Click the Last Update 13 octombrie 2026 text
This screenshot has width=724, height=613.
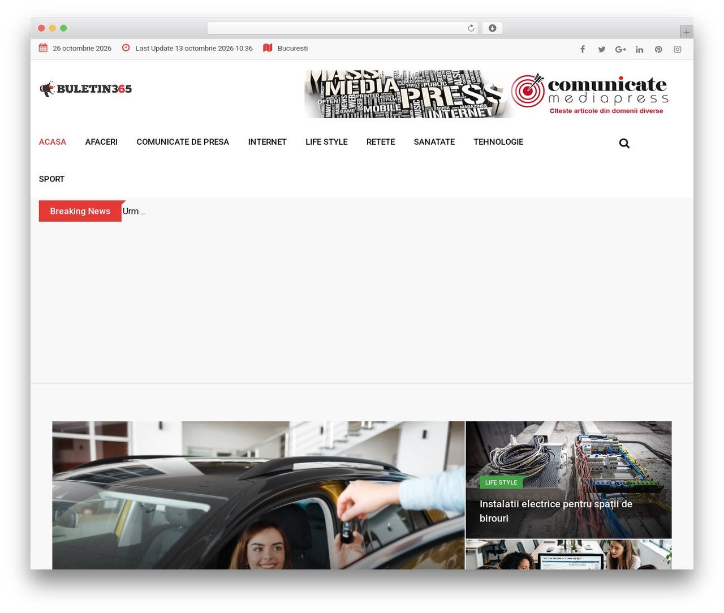pos(194,49)
